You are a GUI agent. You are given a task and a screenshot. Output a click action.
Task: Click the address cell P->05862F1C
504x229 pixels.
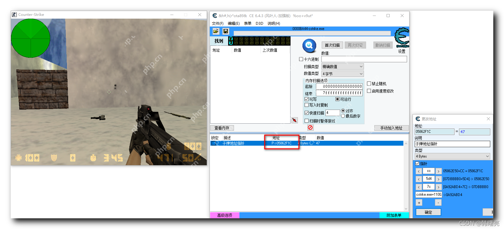(x=281, y=143)
